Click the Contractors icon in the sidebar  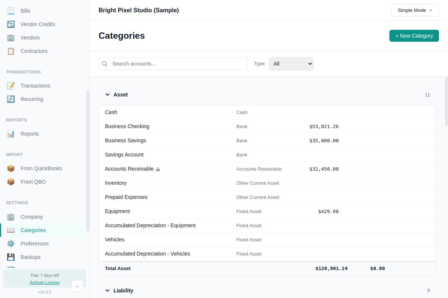11,51
